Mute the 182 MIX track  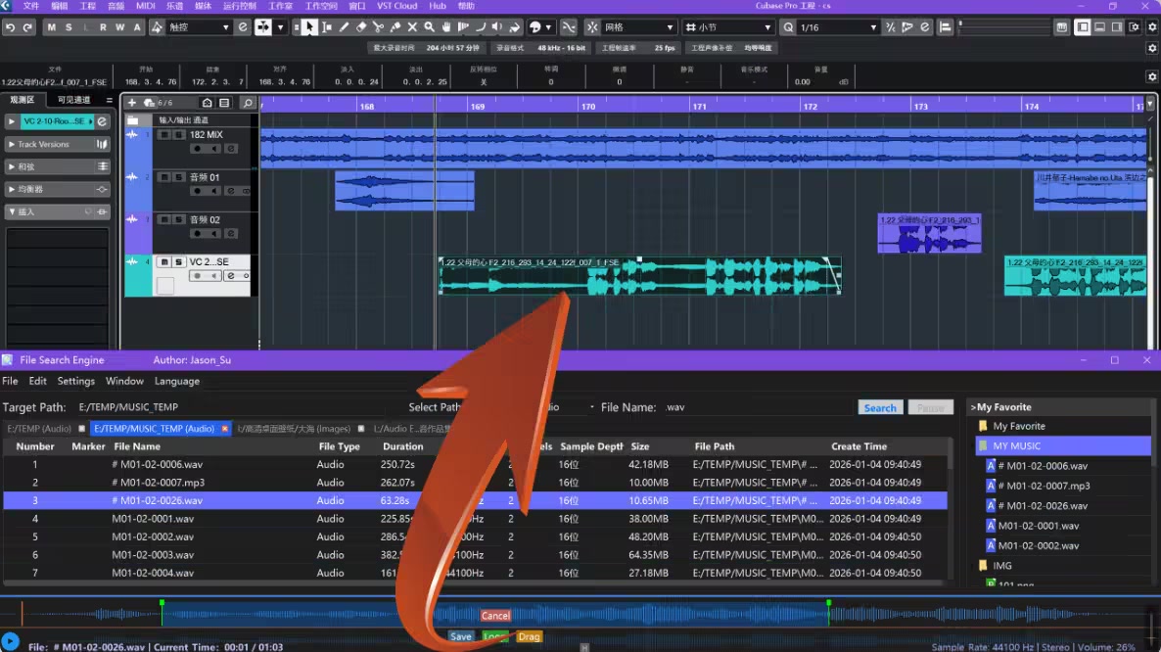coord(163,135)
